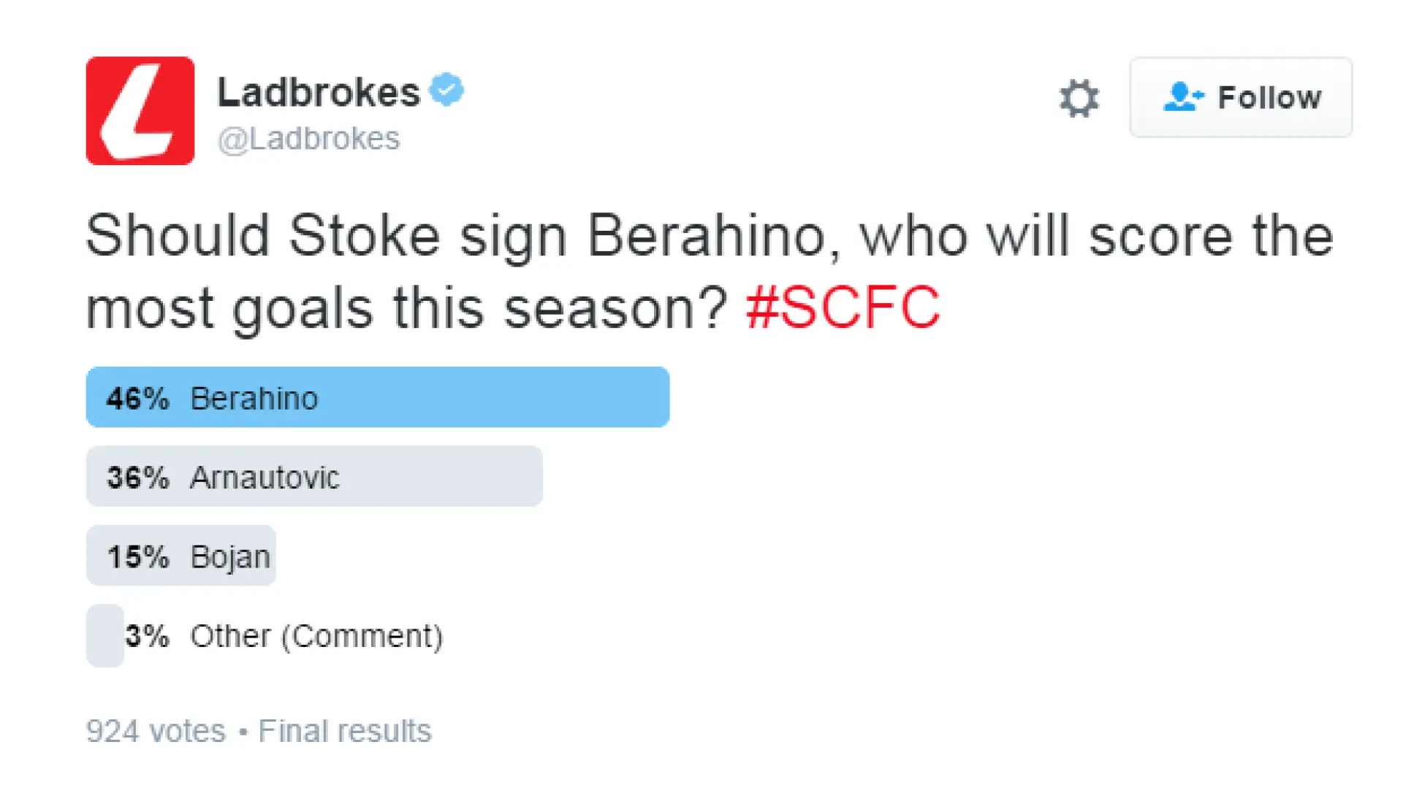
Task: Click the tweet question text
Action: pyautogui.click(x=710, y=272)
